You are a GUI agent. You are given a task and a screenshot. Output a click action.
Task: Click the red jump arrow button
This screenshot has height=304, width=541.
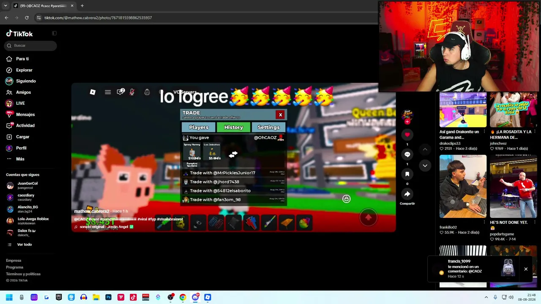tap(368, 217)
